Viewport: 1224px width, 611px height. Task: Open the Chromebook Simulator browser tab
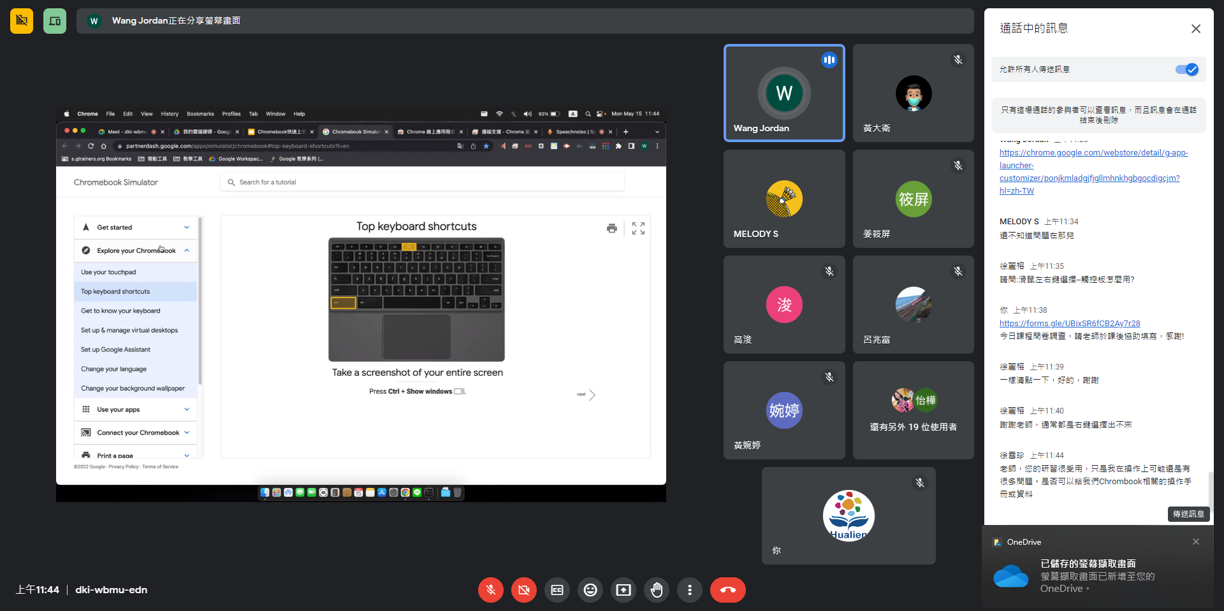pyautogui.click(x=354, y=132)
